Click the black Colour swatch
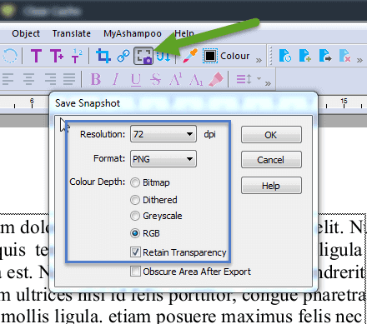Viewport: 367px width, 324px height. coord(210,56)
